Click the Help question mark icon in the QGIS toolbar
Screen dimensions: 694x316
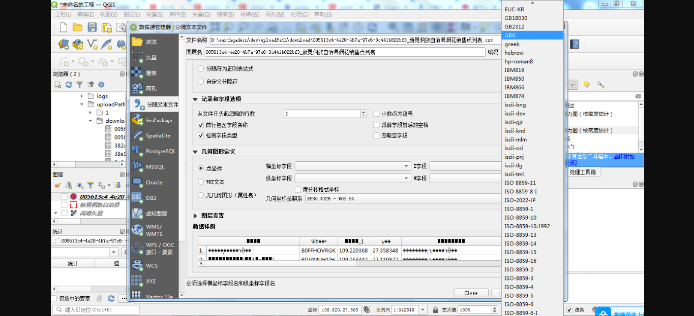[575, 45]
